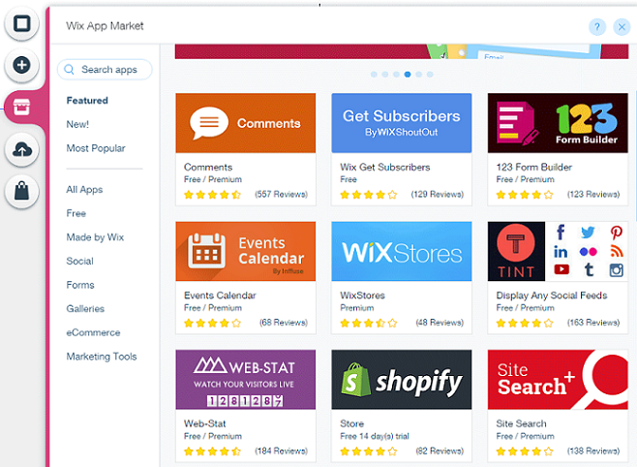Open the Social category
Viewport: 637px width, 467px height.
[79, 262]
